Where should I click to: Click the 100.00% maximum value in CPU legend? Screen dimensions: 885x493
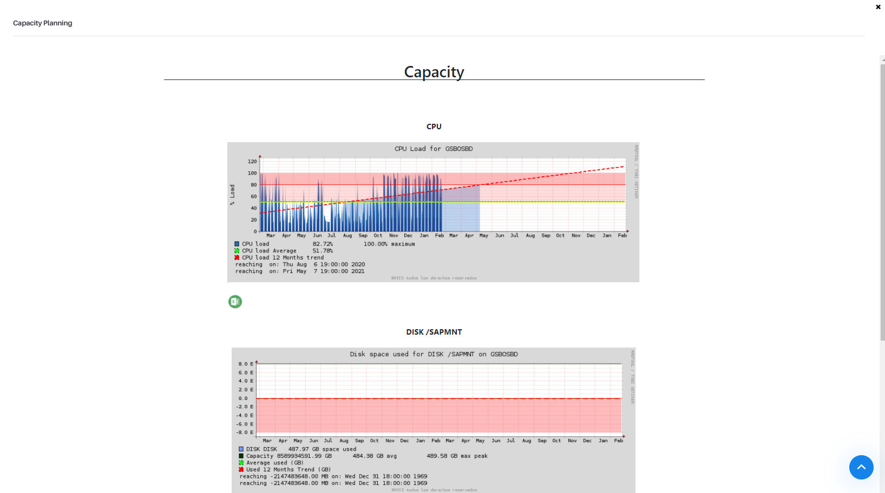389,244
